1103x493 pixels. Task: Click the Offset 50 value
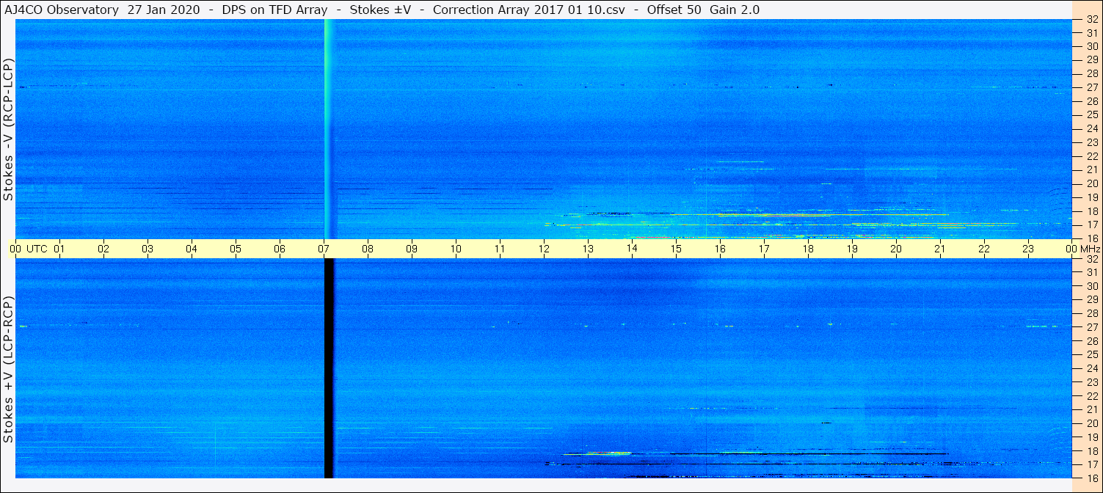tap(675, 10)
